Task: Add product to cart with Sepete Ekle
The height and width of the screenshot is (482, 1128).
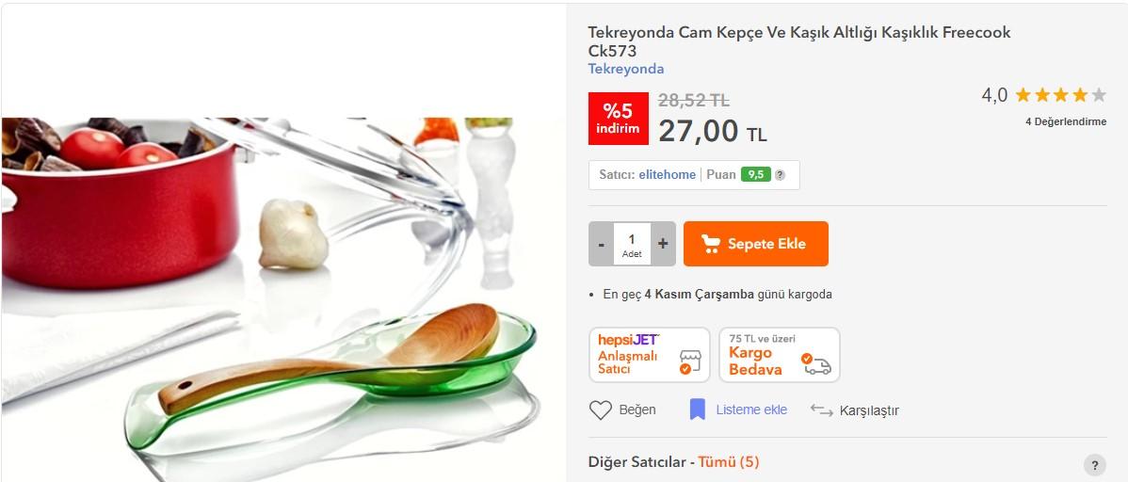Action: [x=755, y=244]
